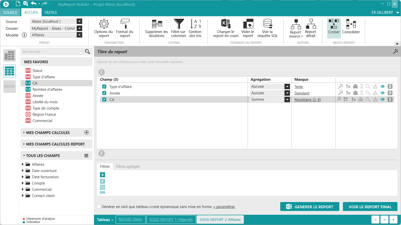401x225 pixels.
Task: Open Filtre sur colonnes funnel
Action: tap(179, 24)
